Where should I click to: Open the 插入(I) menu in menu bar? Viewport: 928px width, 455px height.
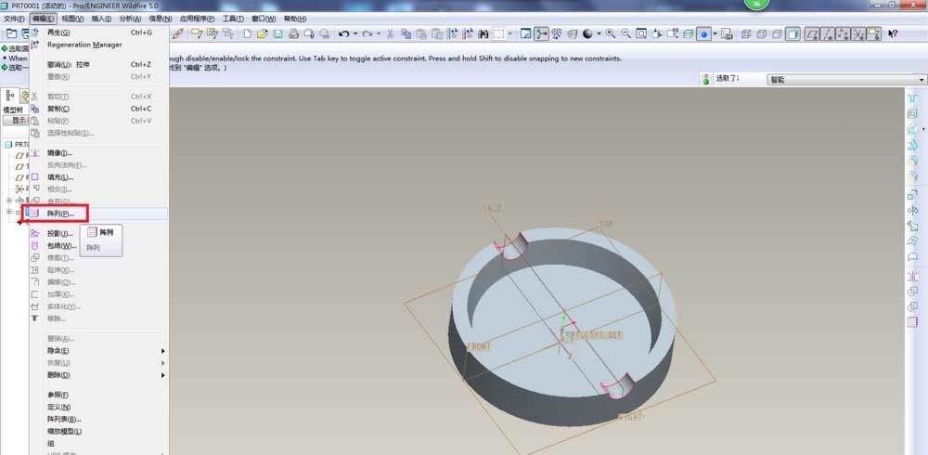[101, 19]
